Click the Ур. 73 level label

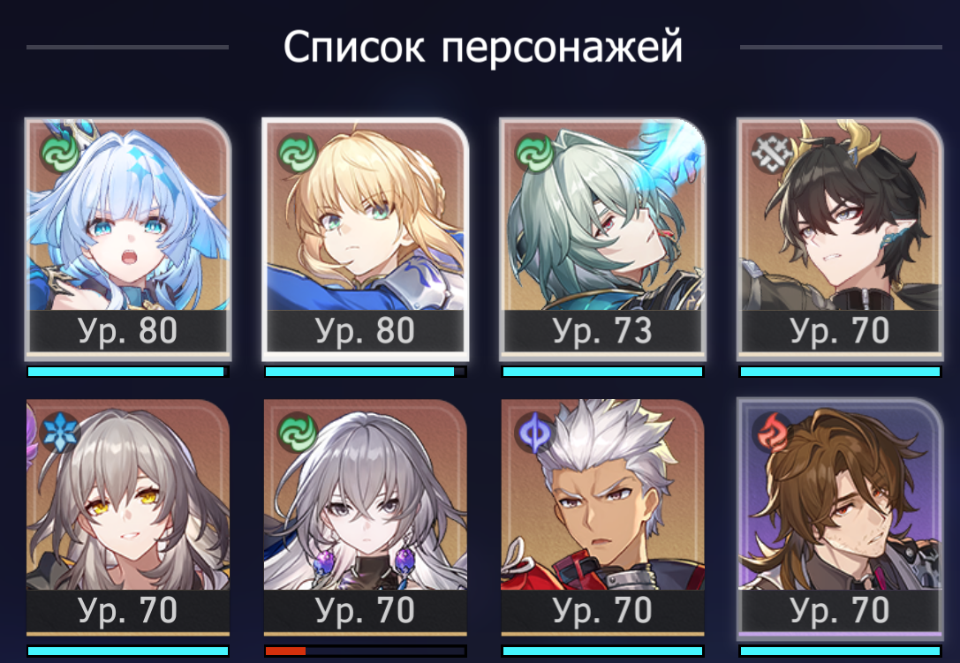(x=602, y=330)
